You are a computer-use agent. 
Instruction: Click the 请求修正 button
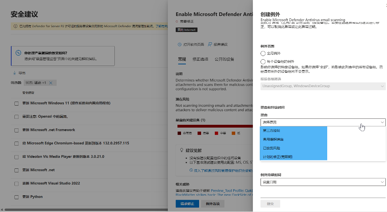[187, 204]
